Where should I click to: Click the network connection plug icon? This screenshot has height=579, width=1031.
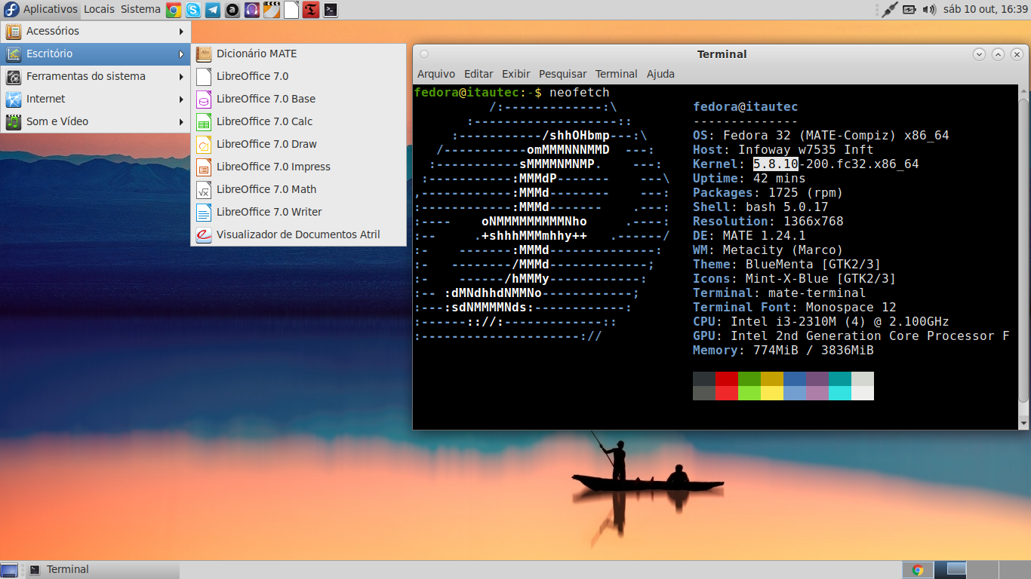click(x=889, y=10)
